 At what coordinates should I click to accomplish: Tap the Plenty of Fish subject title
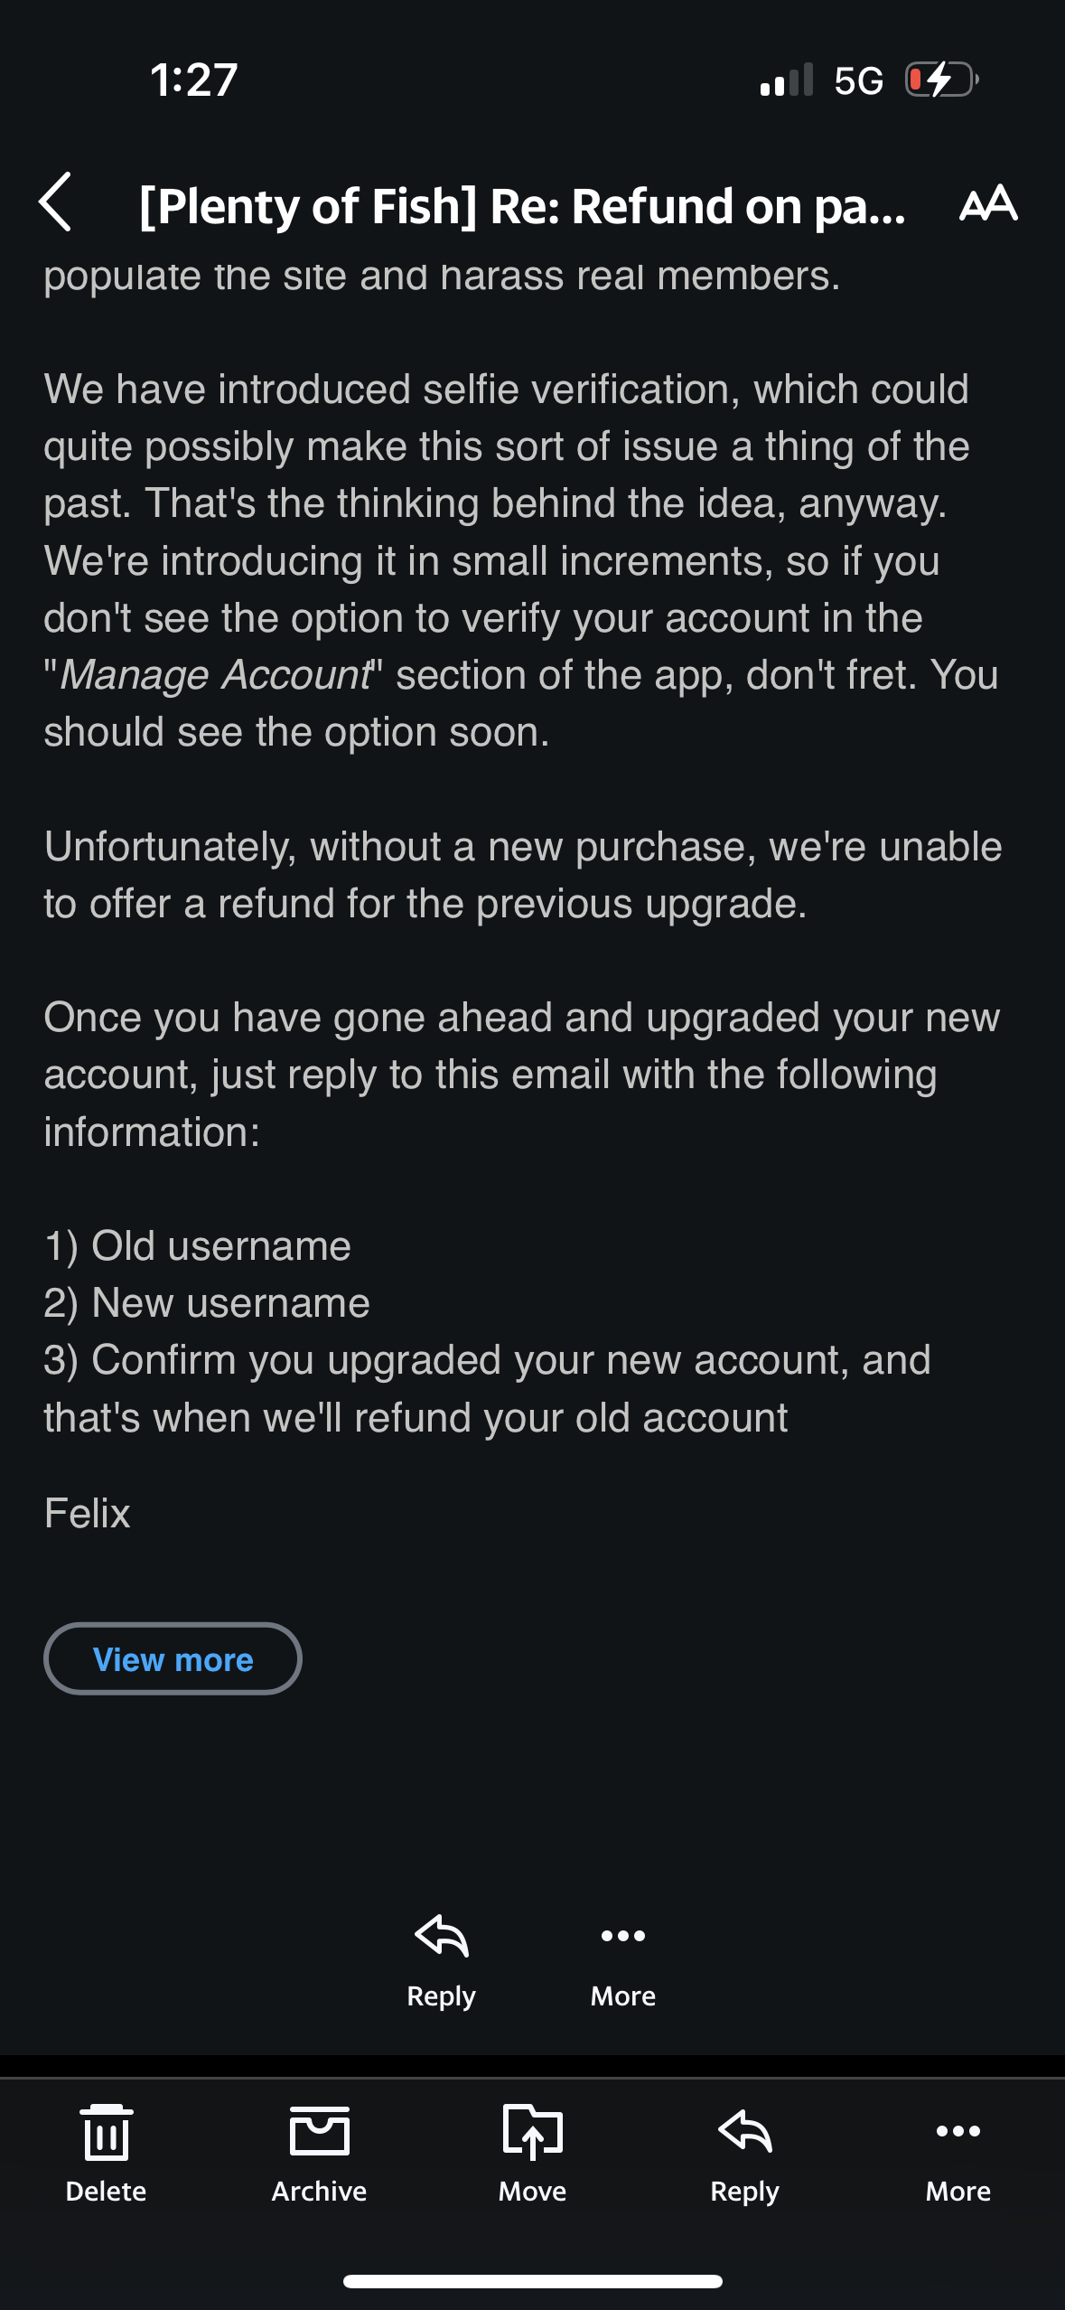tap(522, 206)
